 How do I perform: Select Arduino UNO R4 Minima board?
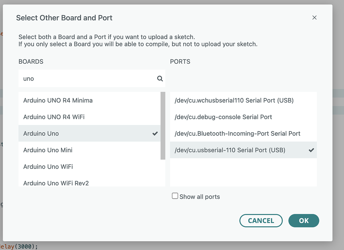coord(58,100)
